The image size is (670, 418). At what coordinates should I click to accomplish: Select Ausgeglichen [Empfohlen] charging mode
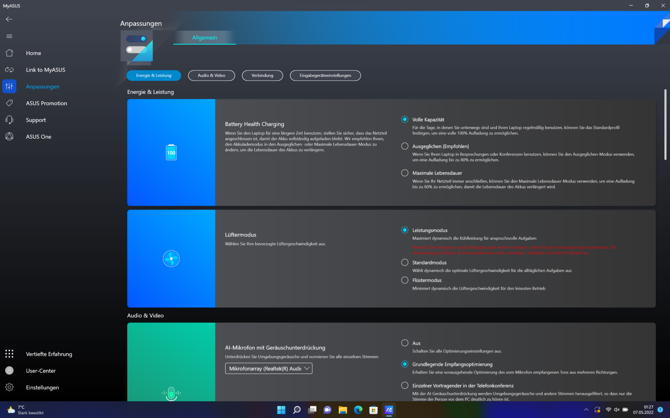pos(405,146)
